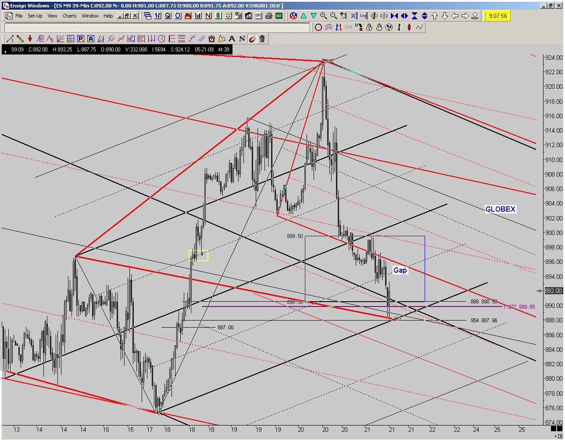Click the RESET chart button
This screenshot has width=565, height=440.
475,16
